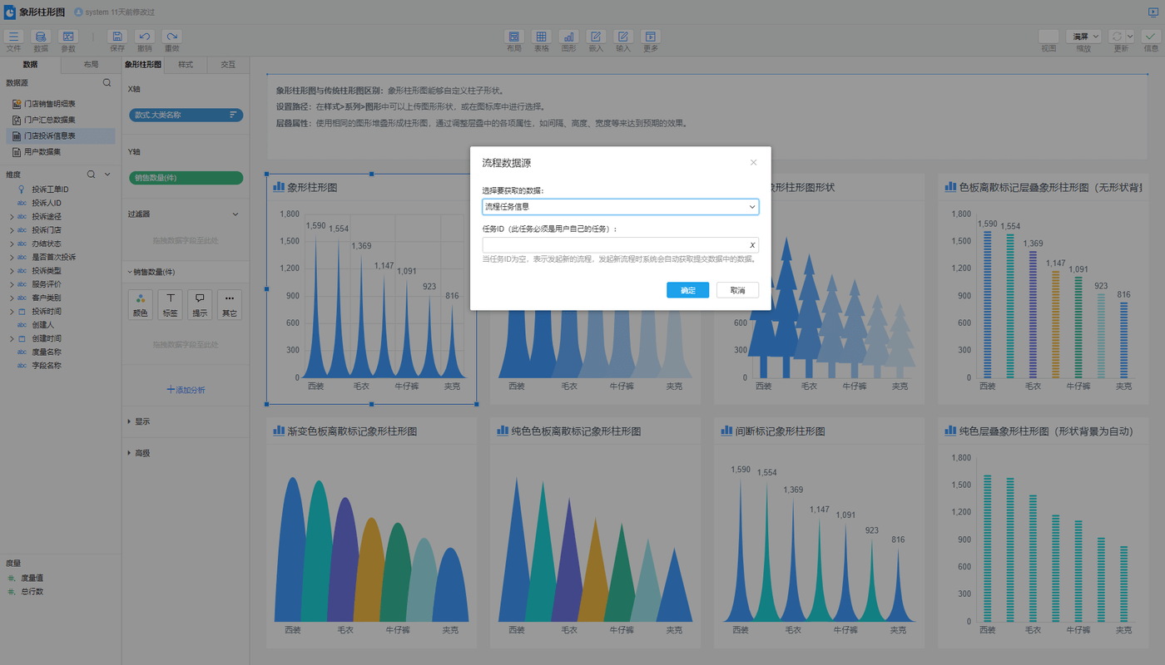The width and height of the screenshot is (1165, 665).
Task: Open the 图形 chart component icon
Action: [x=568, y=37]
